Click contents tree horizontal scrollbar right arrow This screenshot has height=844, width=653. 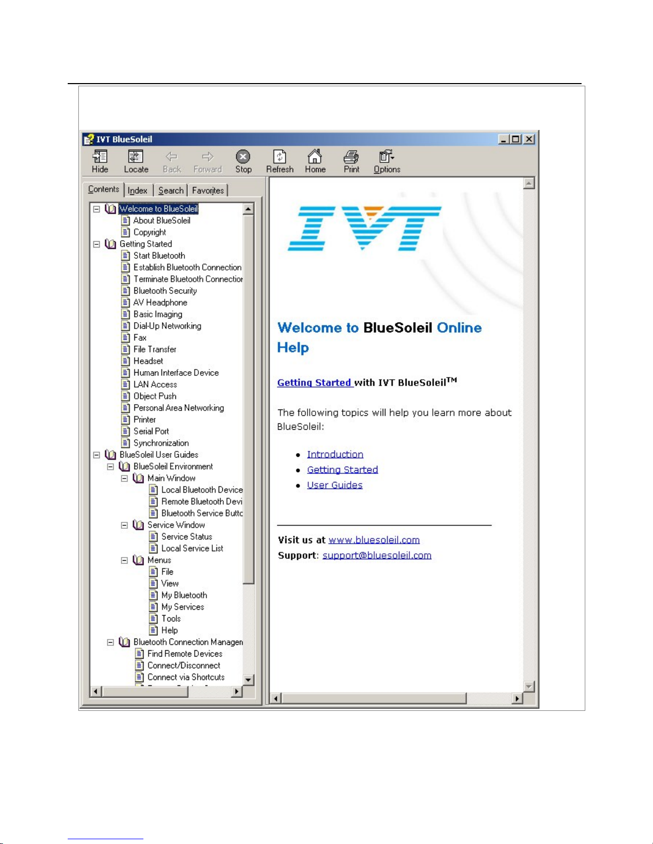[x=237, y=691]
